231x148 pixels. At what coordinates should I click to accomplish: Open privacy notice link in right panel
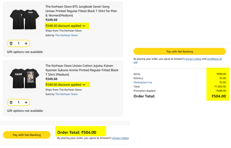point(193,59)
